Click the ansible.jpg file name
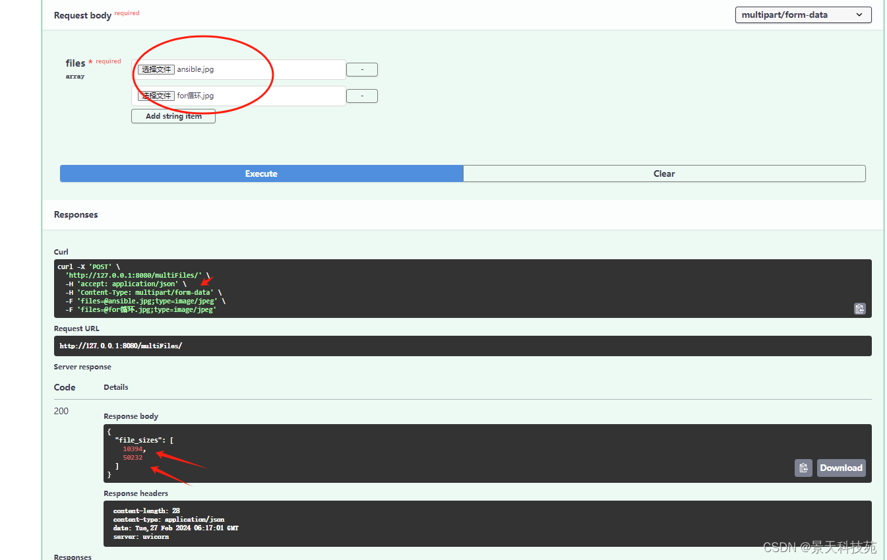887x560 pixels. point(195,69)
